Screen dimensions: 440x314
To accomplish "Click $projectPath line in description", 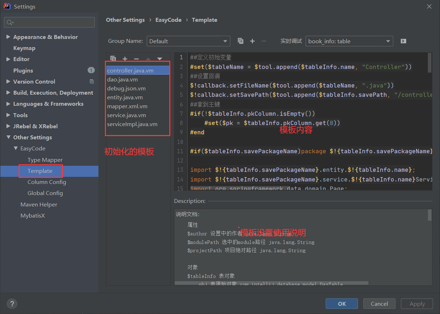I will pyautogui.click(x=246, y=250).
